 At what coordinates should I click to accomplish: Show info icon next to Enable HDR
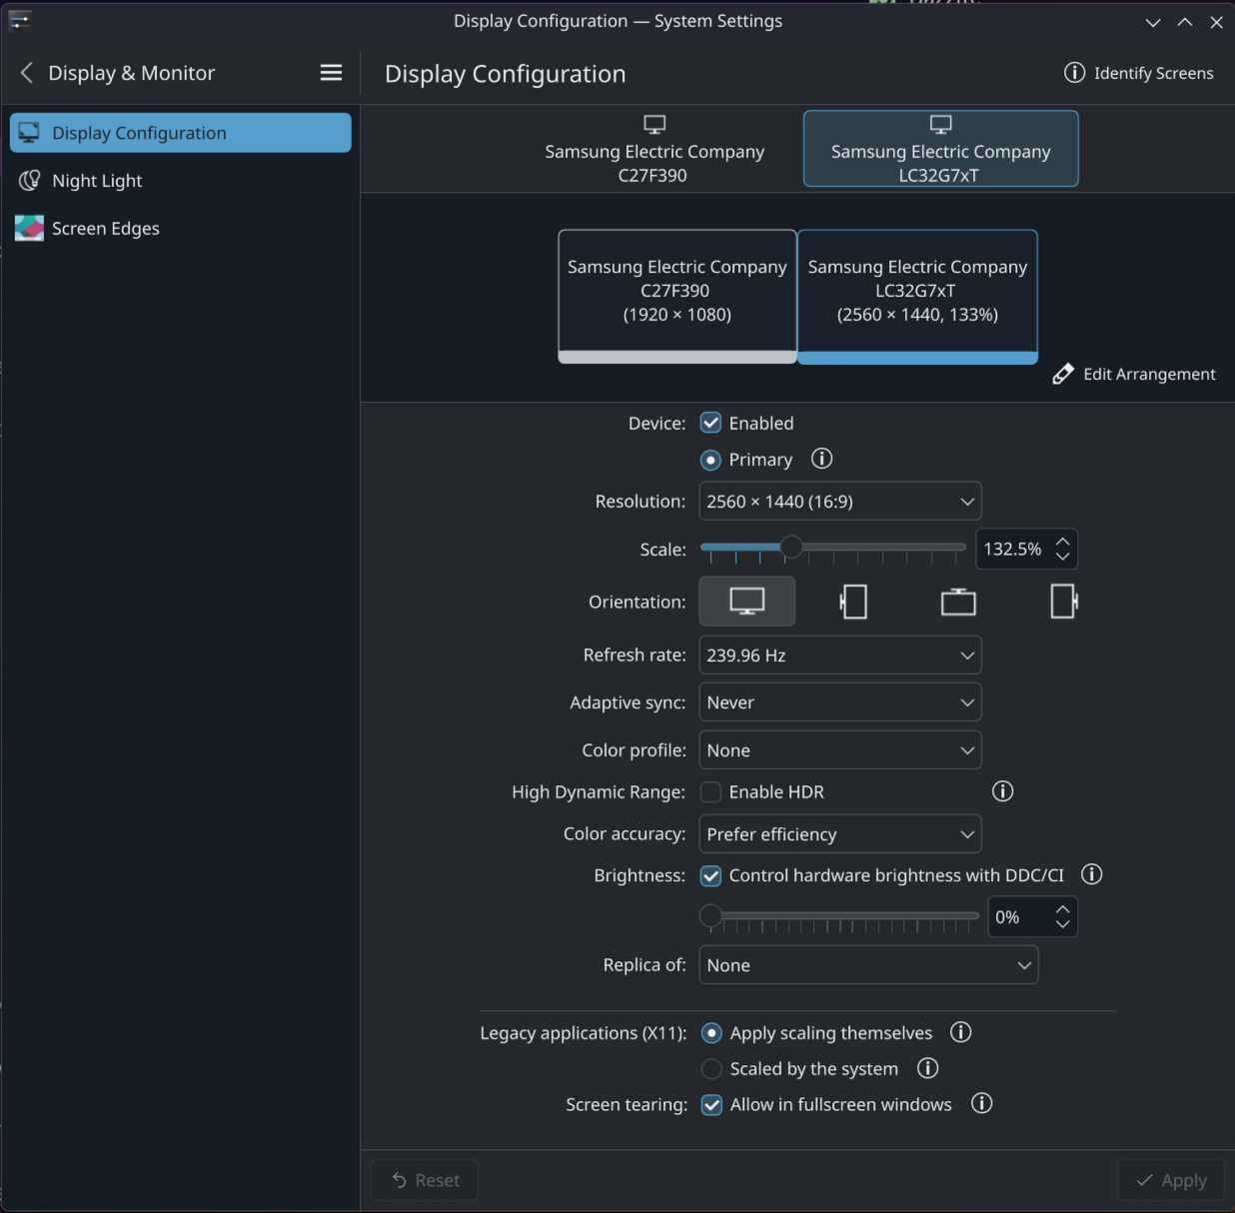tap(1002, 791)
